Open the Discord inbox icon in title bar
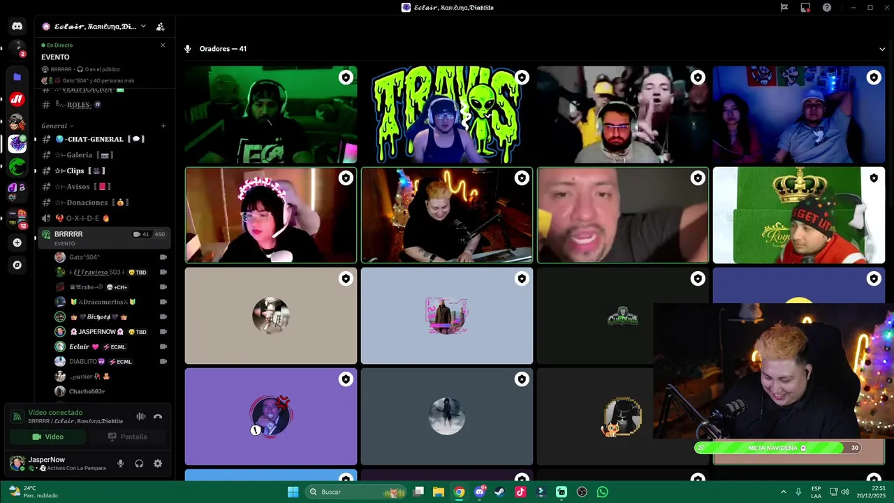 click(805, 8)
